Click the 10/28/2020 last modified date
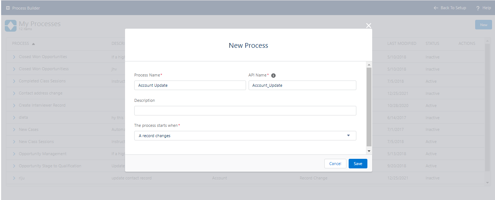 coord(398,106)
